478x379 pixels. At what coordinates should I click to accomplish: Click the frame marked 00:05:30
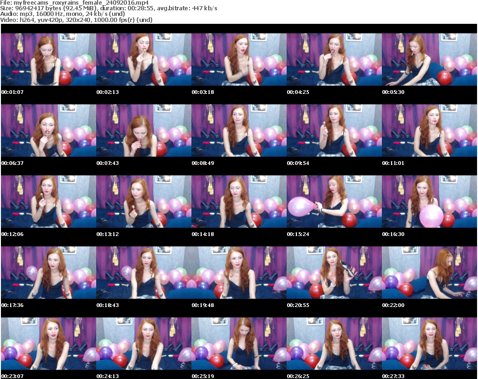pos(429,59)
